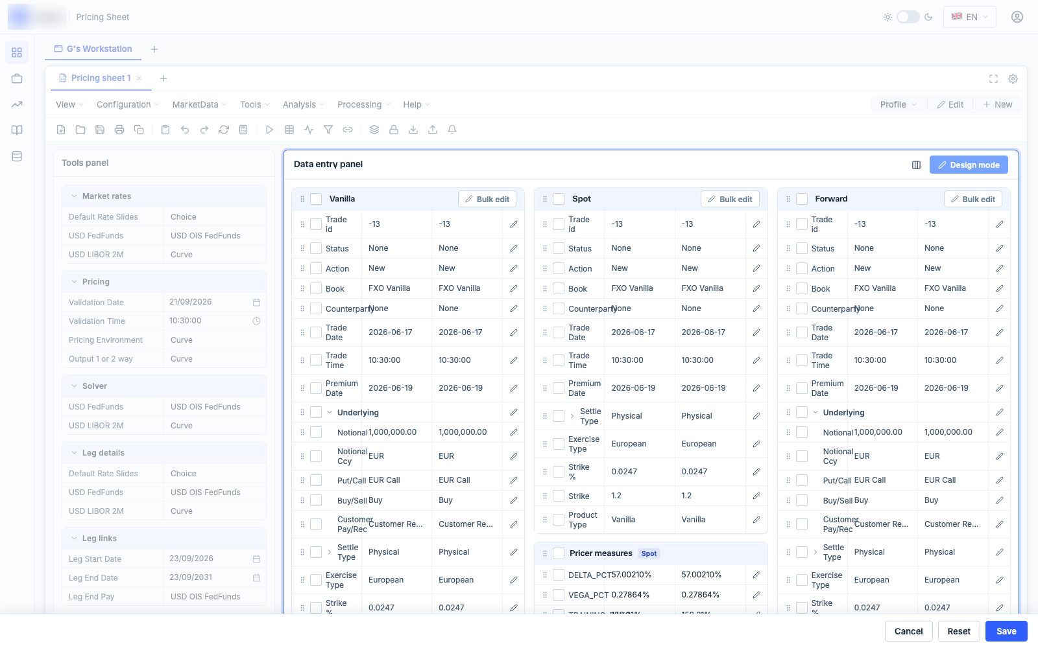Click the calculator toolbar icon
This screenshot has width=1038, height=648.
point(243,130)
